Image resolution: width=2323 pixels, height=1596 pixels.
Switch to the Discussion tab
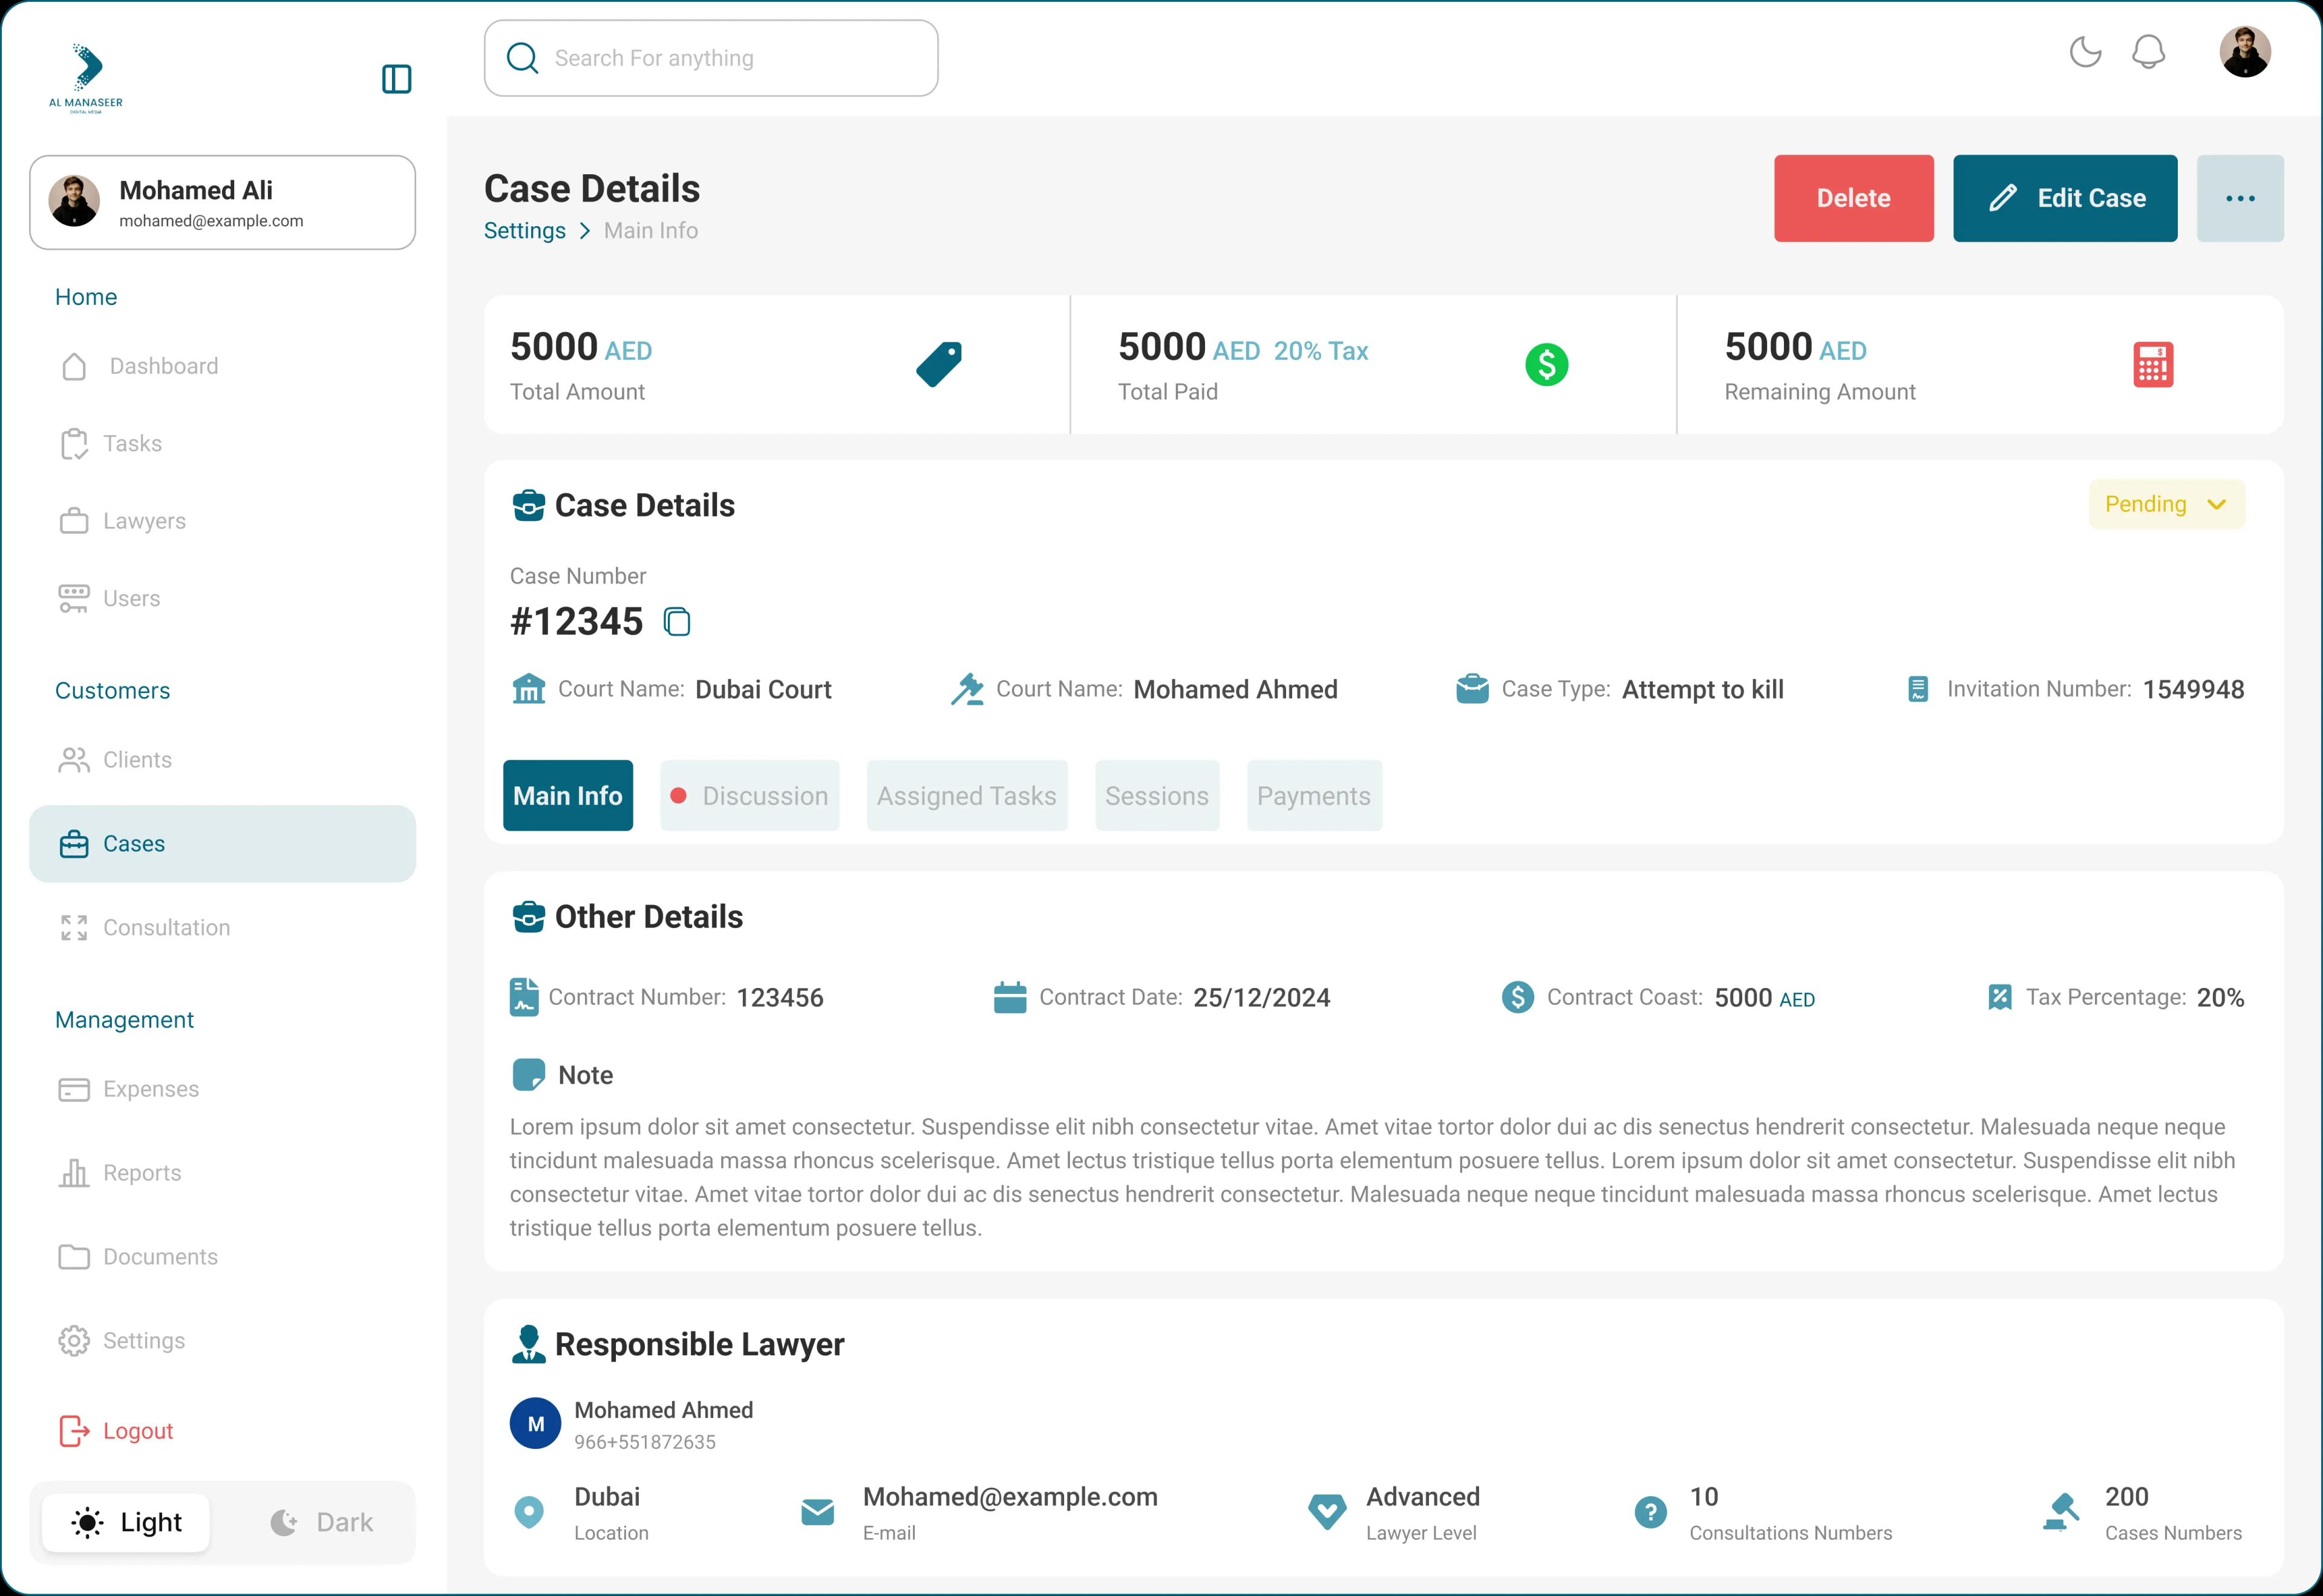click(749, 796)
